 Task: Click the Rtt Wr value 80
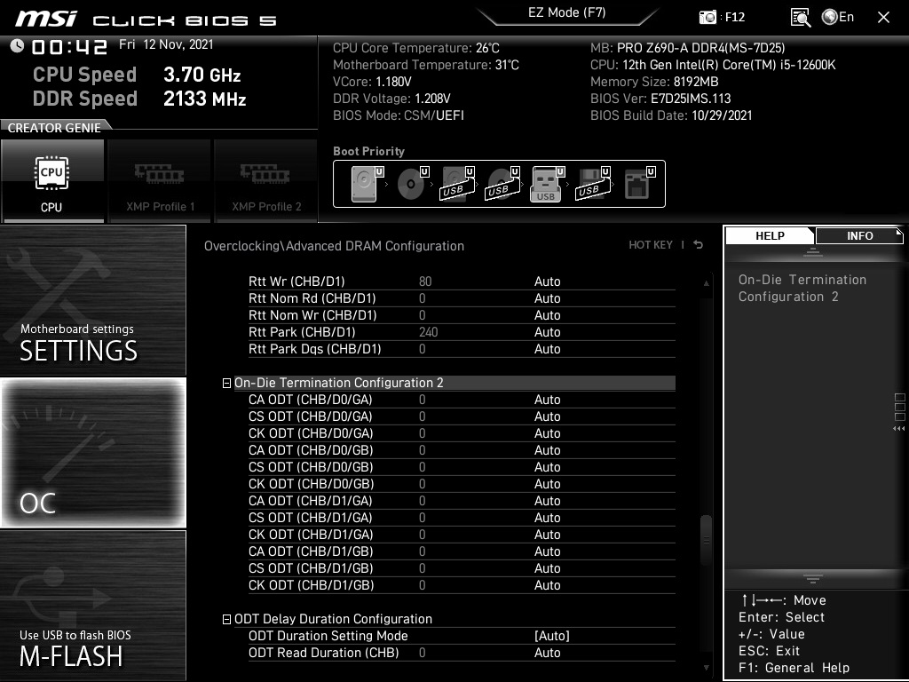pyautogui.click(x=425, y=282)
